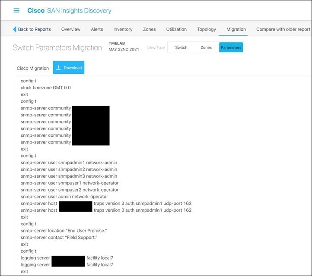The image size is (312, 276).
Task: Click the 'snmp-server user snmpuser1 network-operator' line
Action: click(70, 183)
